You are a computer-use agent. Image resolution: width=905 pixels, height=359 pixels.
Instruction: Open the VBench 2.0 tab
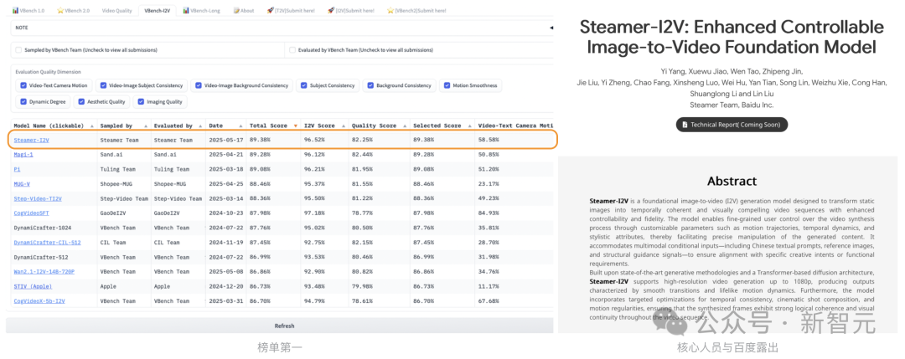[75, 10]
